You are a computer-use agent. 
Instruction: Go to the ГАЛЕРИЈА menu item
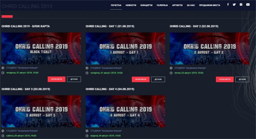pos(162,5)
